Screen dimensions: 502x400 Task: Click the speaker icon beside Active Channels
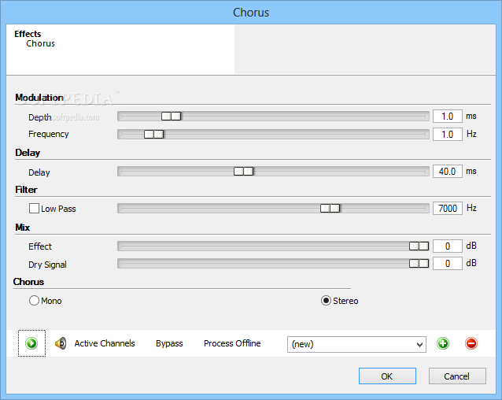click(x=61, y=343)
